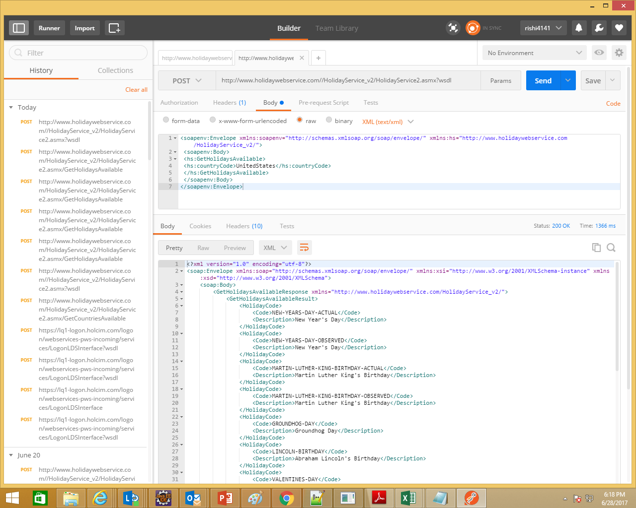Screen dimensions: 636x508
Task: Open the response Headers (10) tab
Action: (x=244, y=226)
